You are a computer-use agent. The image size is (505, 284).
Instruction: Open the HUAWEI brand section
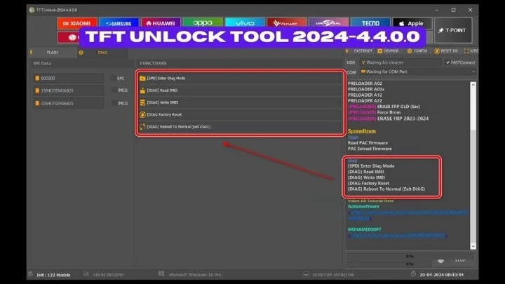161,23
